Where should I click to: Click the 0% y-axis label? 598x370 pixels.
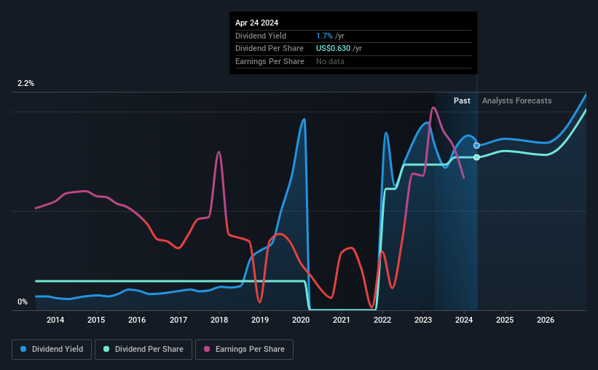coord(23,302)
